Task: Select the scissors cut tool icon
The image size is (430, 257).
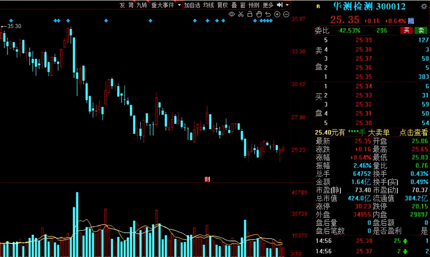Action: (x=241, y=14)
